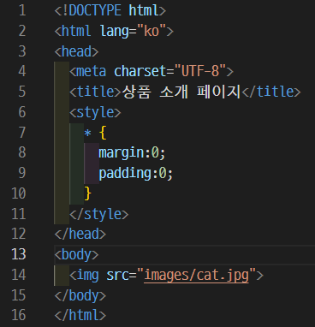315x327 pixels.
Task: Click line number 5 in the gutter
Action: tap(22, 92)
